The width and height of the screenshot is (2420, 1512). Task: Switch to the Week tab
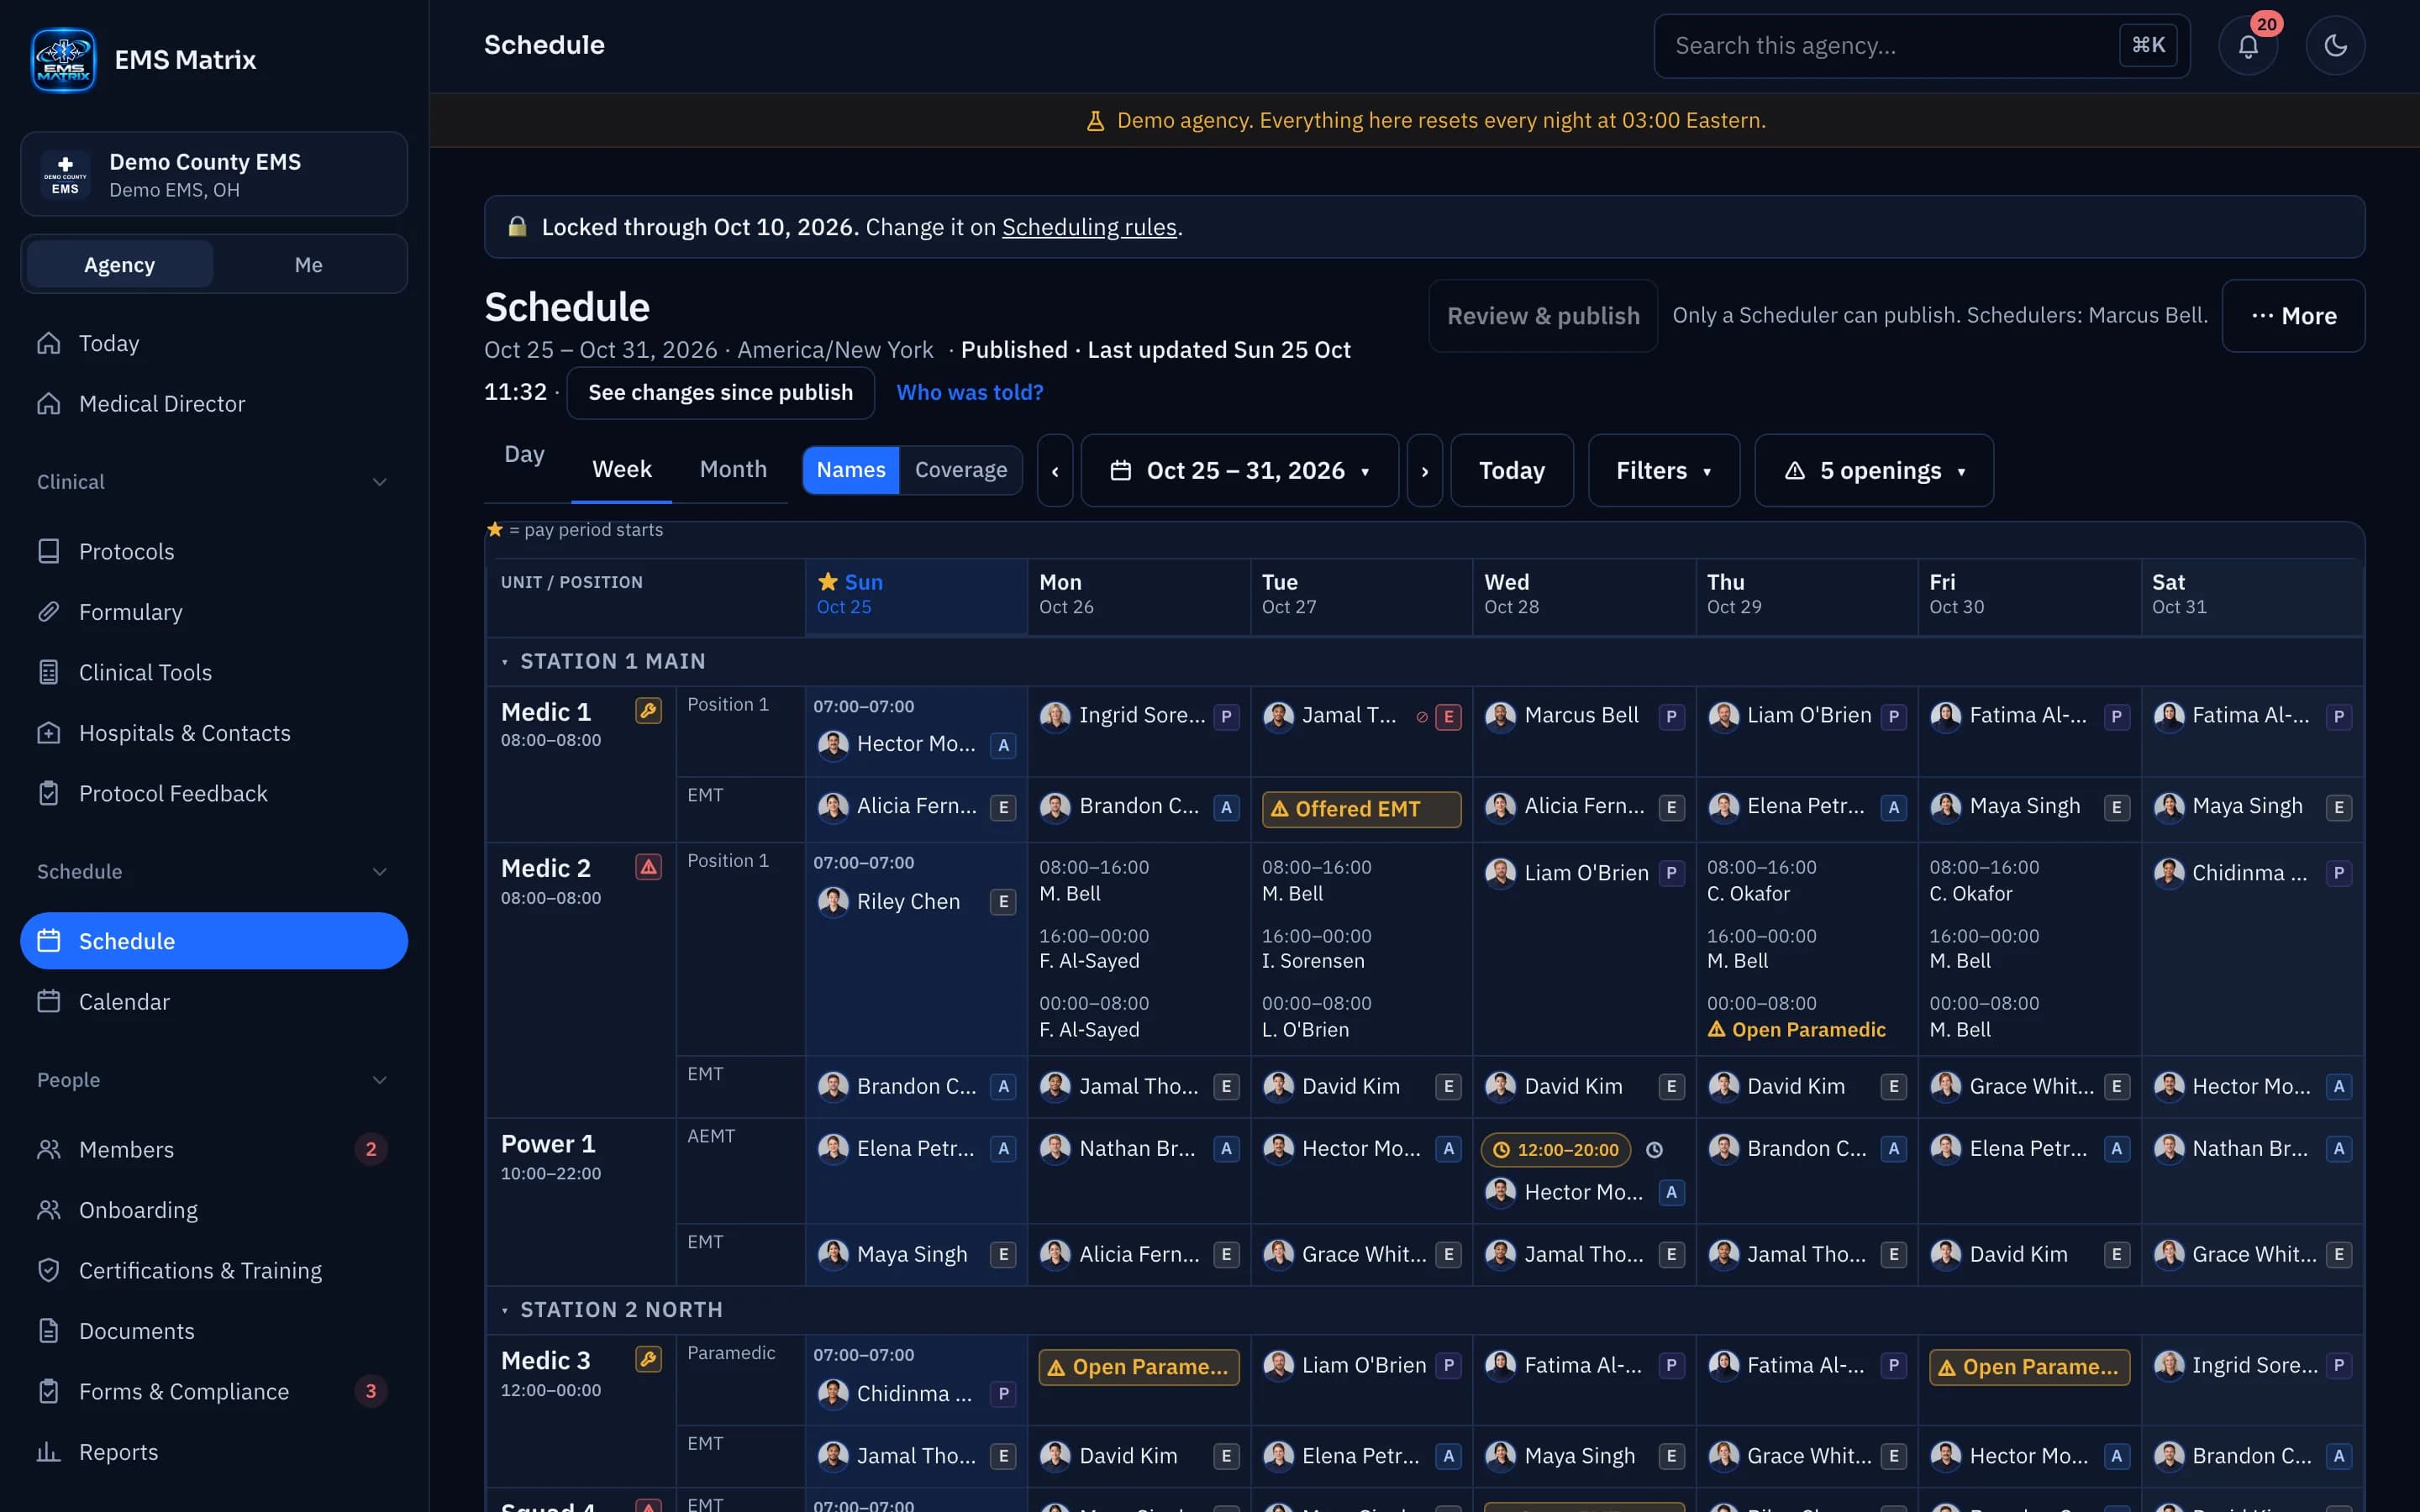[621, 469]
